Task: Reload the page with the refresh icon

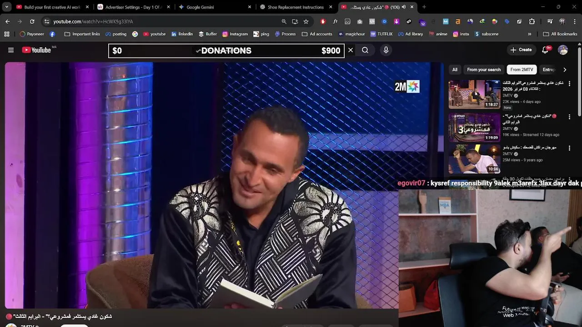Action: [32, 21]
